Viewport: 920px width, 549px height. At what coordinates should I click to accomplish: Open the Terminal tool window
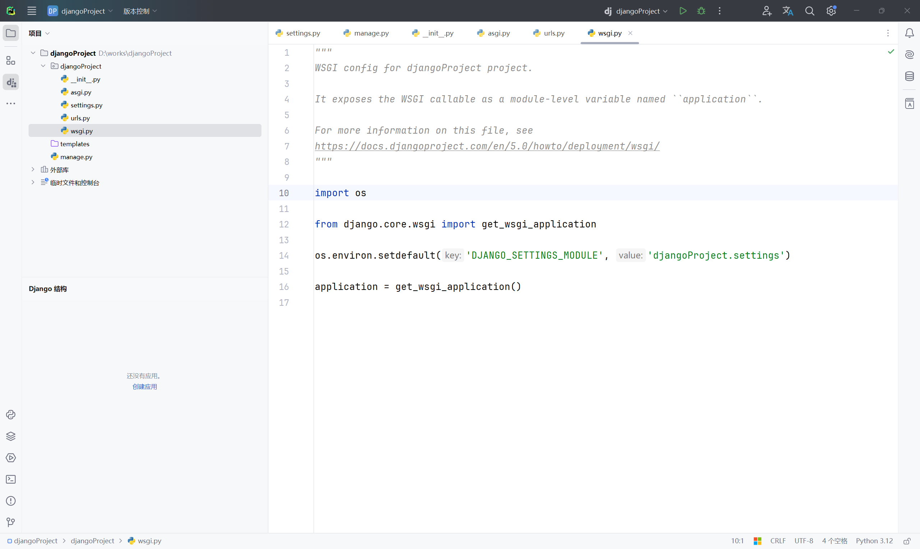(11, 479)
